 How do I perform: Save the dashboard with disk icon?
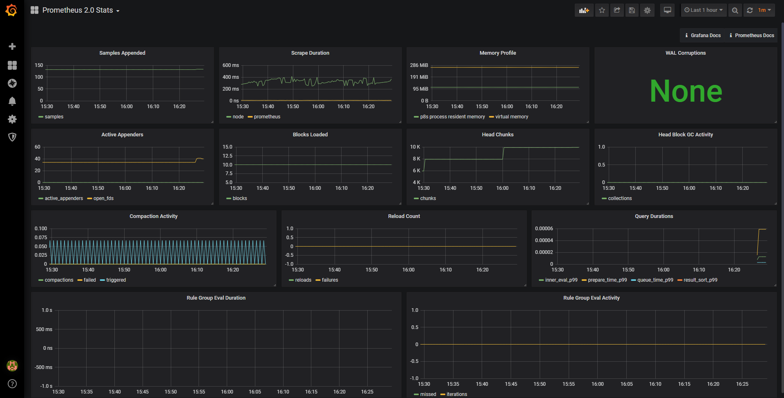(632, 10)
